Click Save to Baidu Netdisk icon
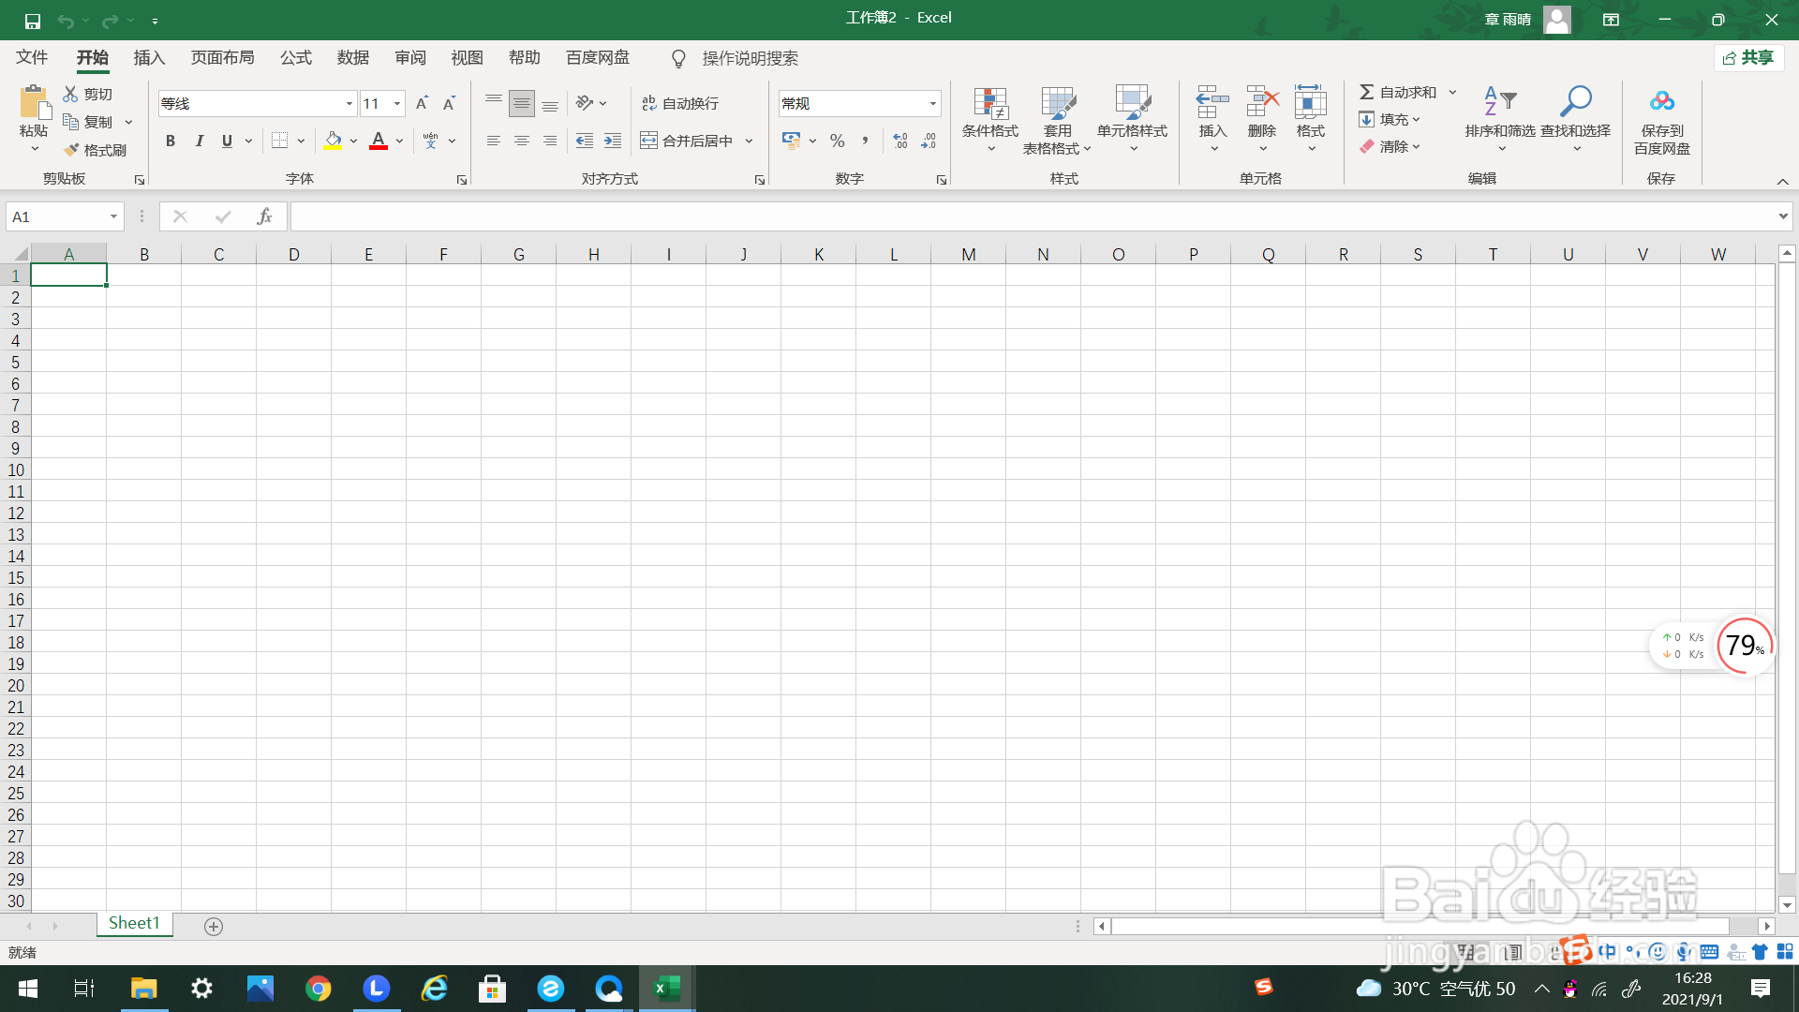 tap(1661, 101)
